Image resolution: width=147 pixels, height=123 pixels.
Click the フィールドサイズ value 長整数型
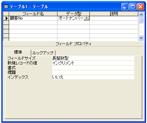pos(93,58)
